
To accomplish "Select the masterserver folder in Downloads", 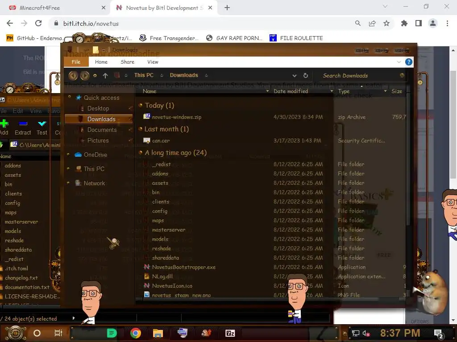I will click(x=168, y=230).
